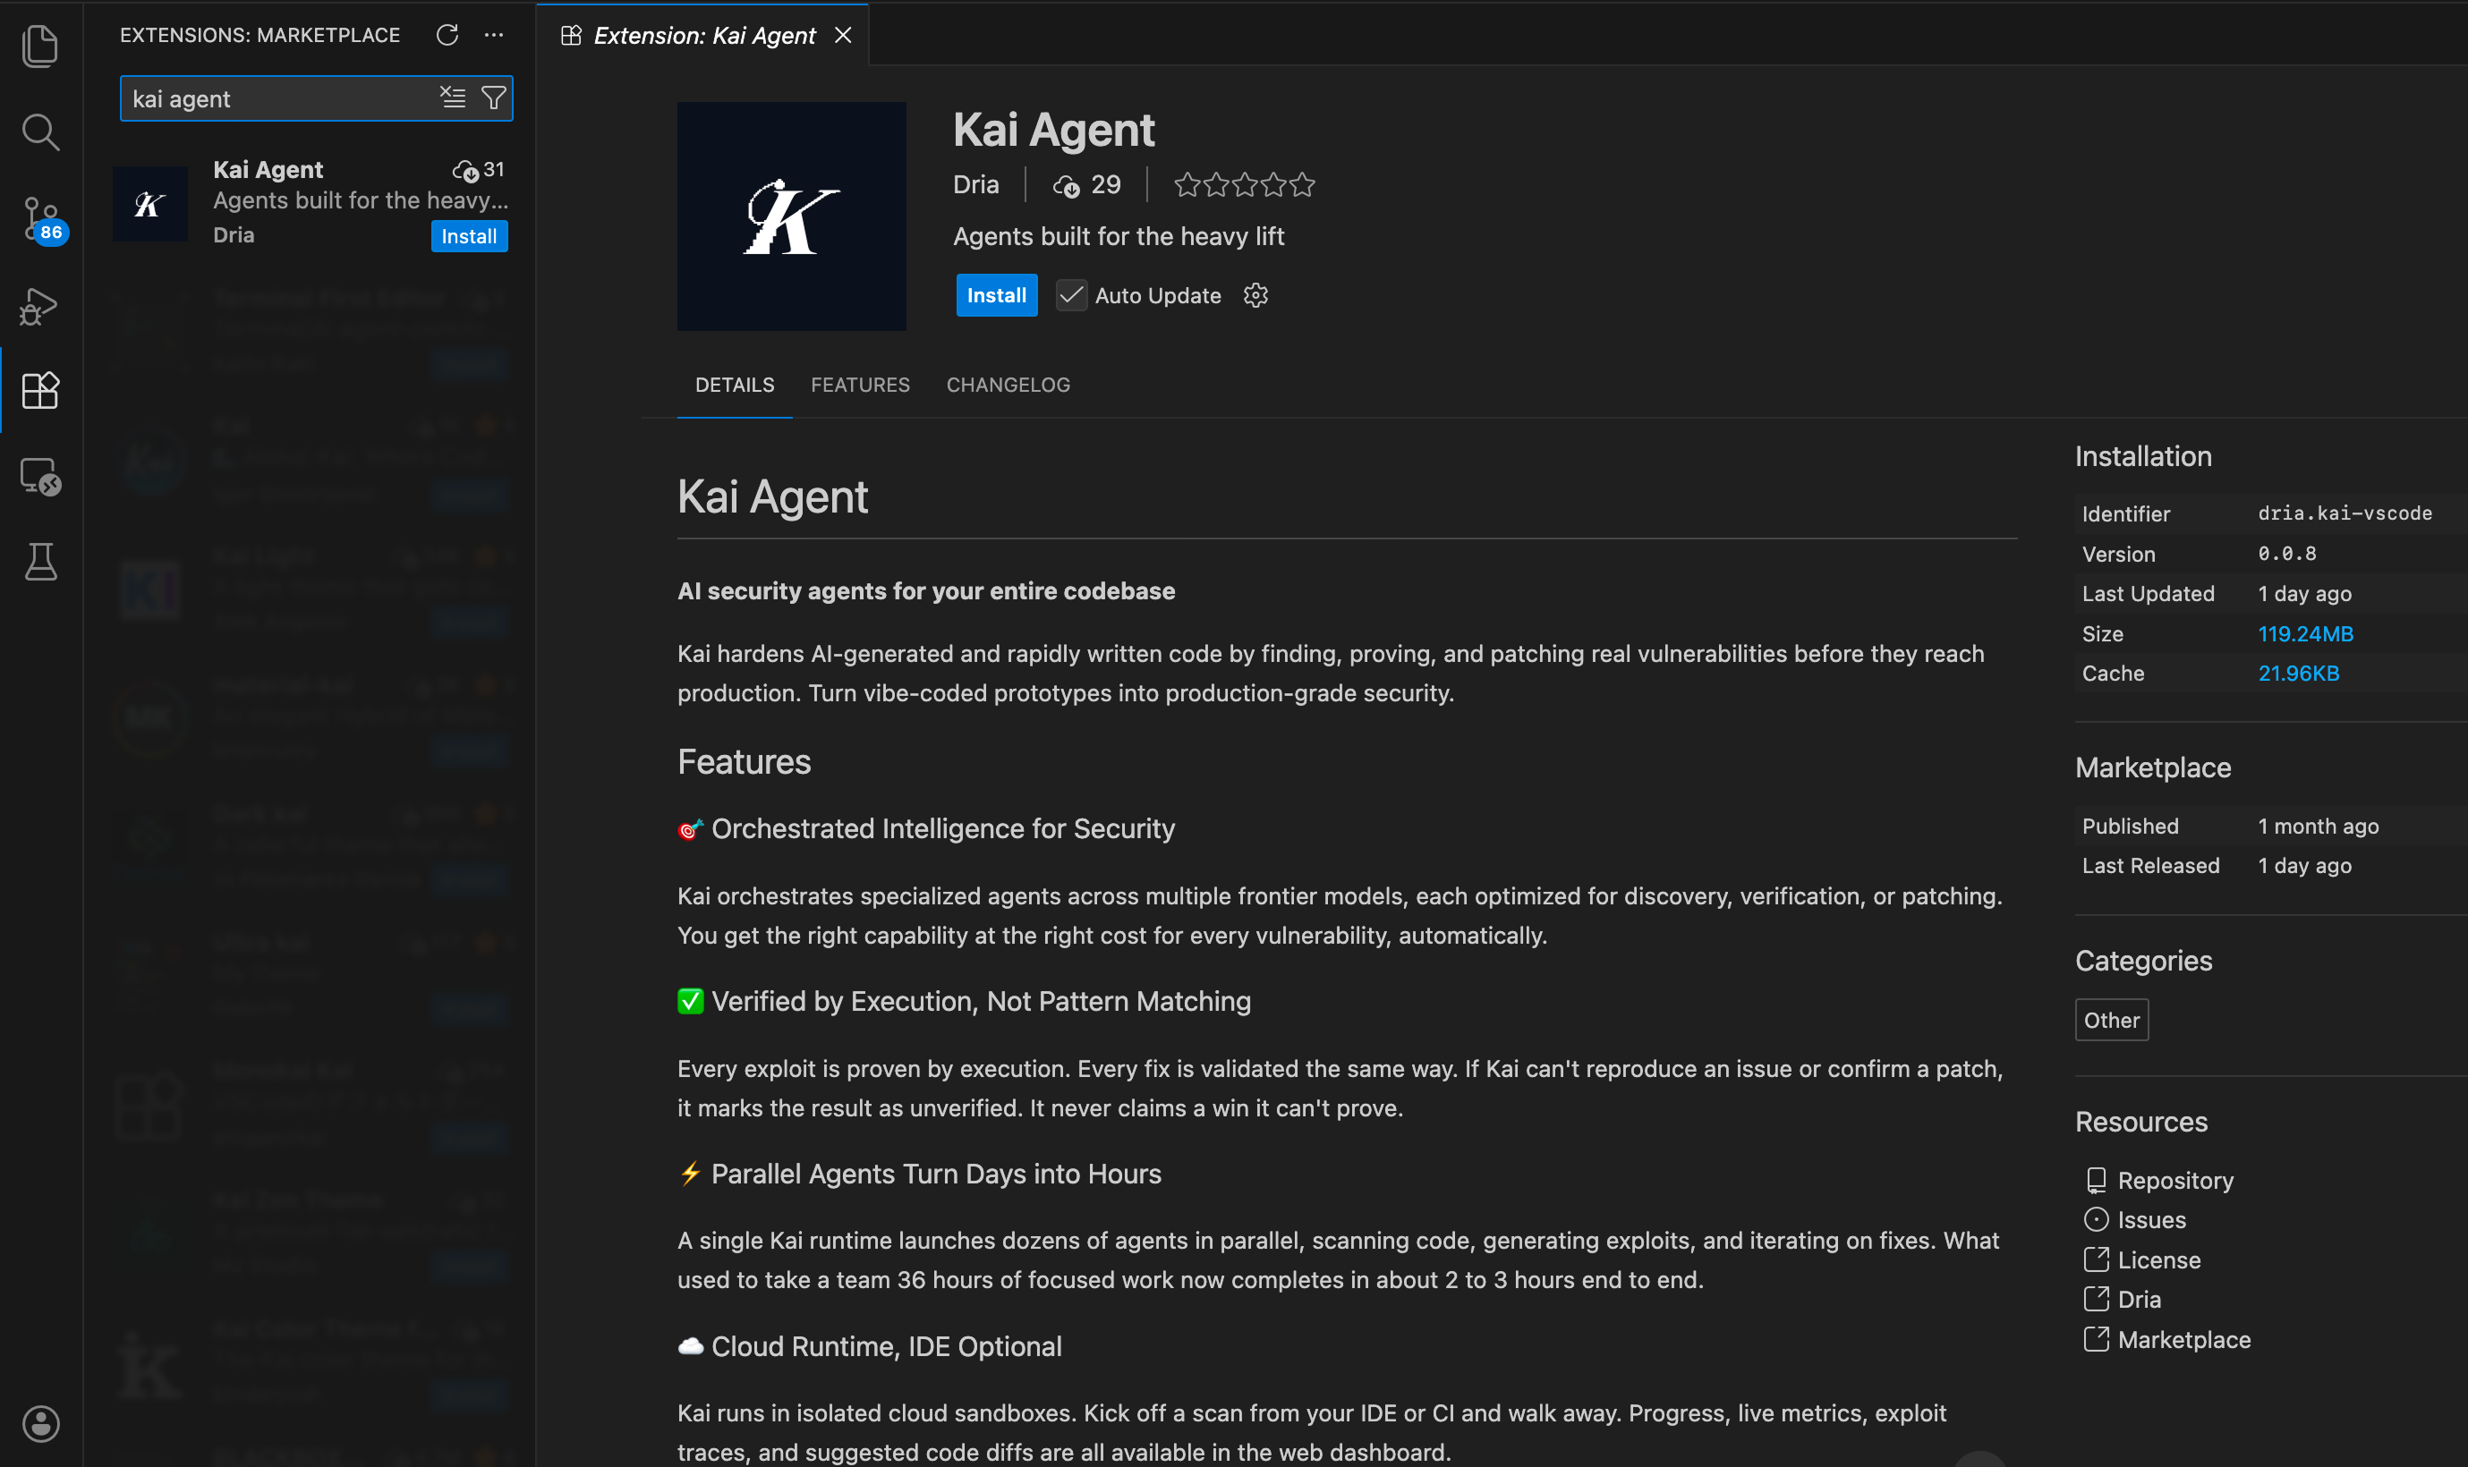Click inside the extension search field
Image resolution: width=2468 pixels, height=1467 pixels.
tap(277, 98)
